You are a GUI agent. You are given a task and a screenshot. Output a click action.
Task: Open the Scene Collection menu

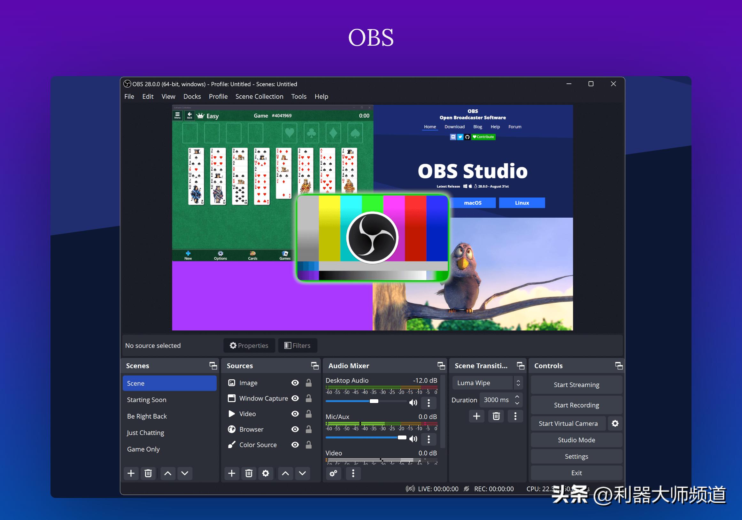[x=259, y=96]
